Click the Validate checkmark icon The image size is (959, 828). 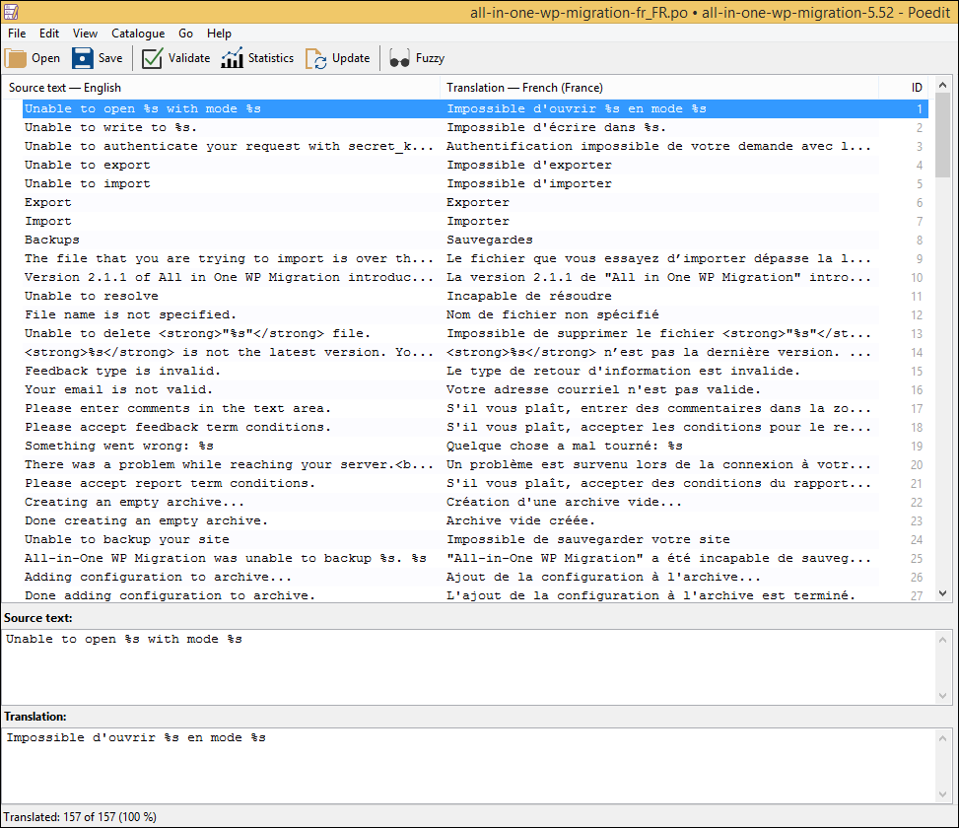152,59
